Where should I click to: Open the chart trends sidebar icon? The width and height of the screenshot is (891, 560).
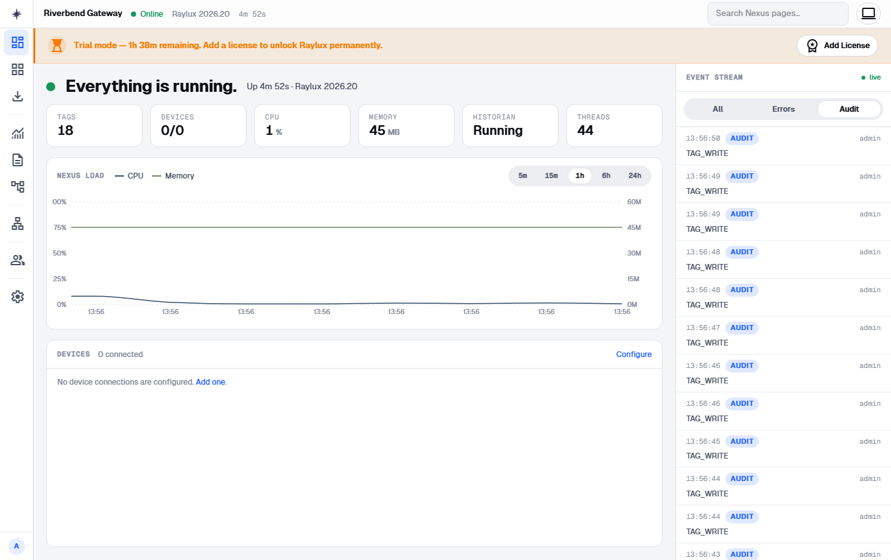(17, 133)
